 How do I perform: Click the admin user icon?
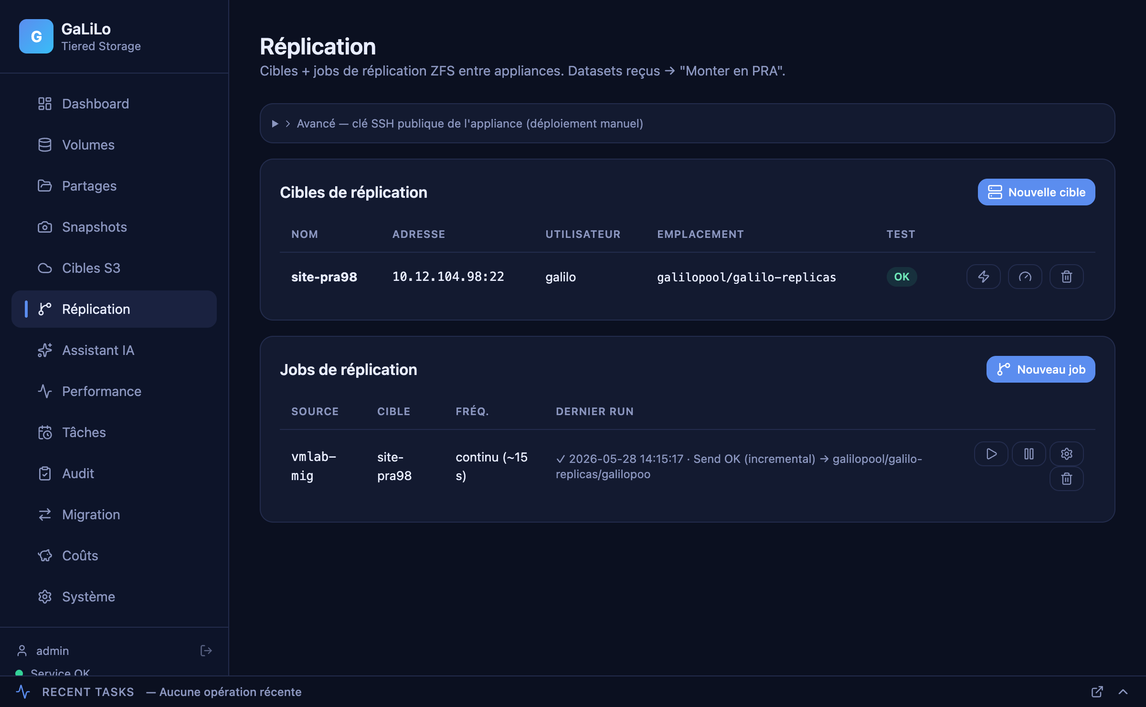coord(22,651)
